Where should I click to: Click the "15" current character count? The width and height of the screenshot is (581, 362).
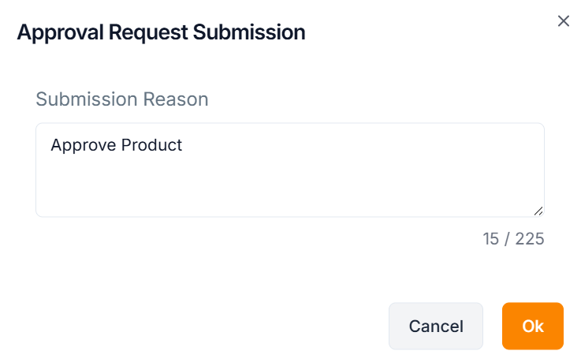coord(491,238)
